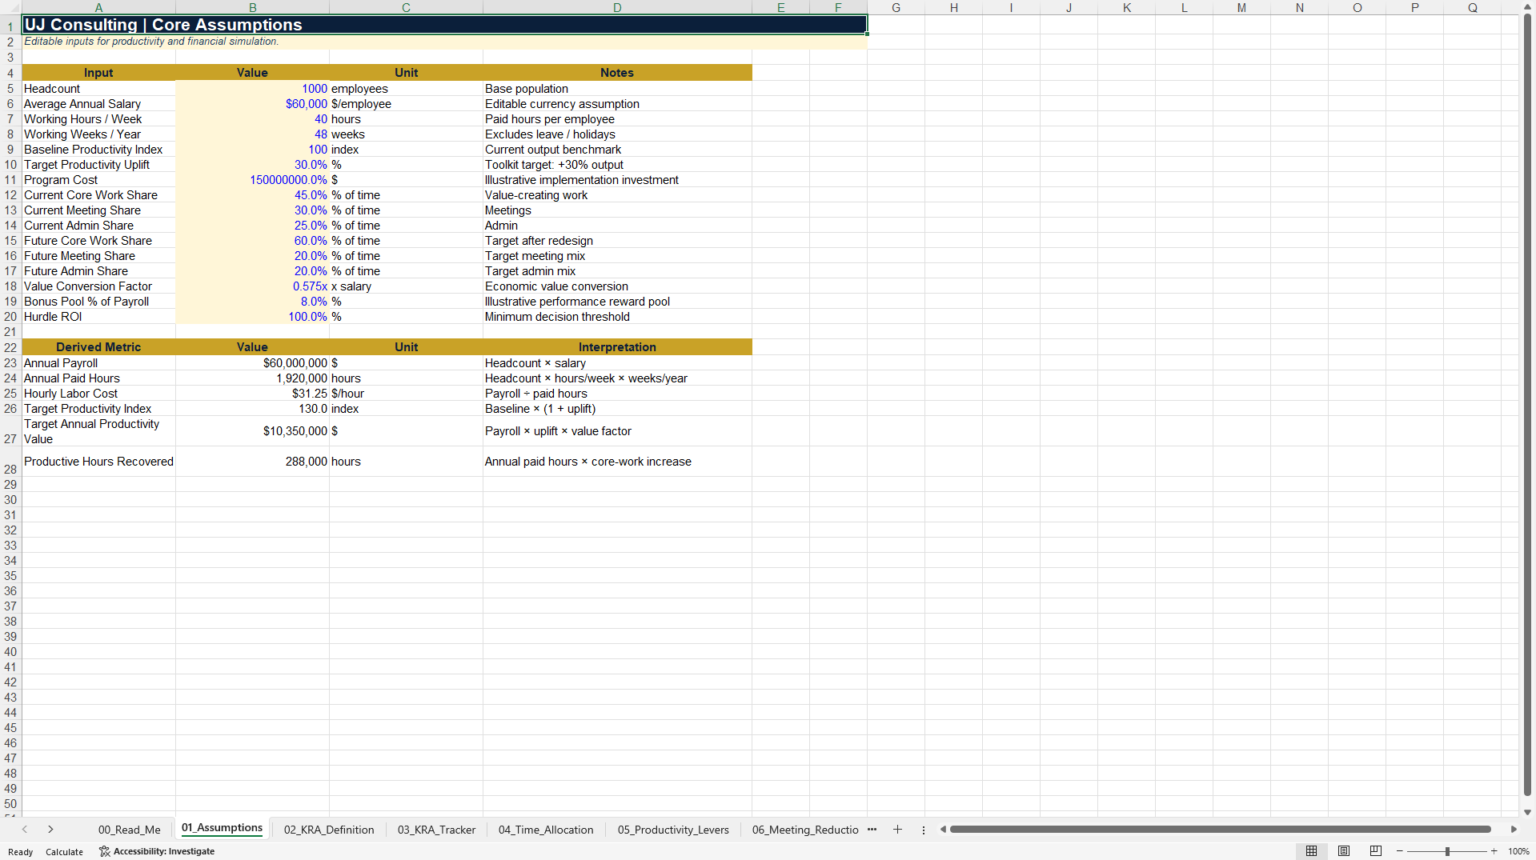
Task: Select the Interpretation header cell
Action: tap(617, 347)
